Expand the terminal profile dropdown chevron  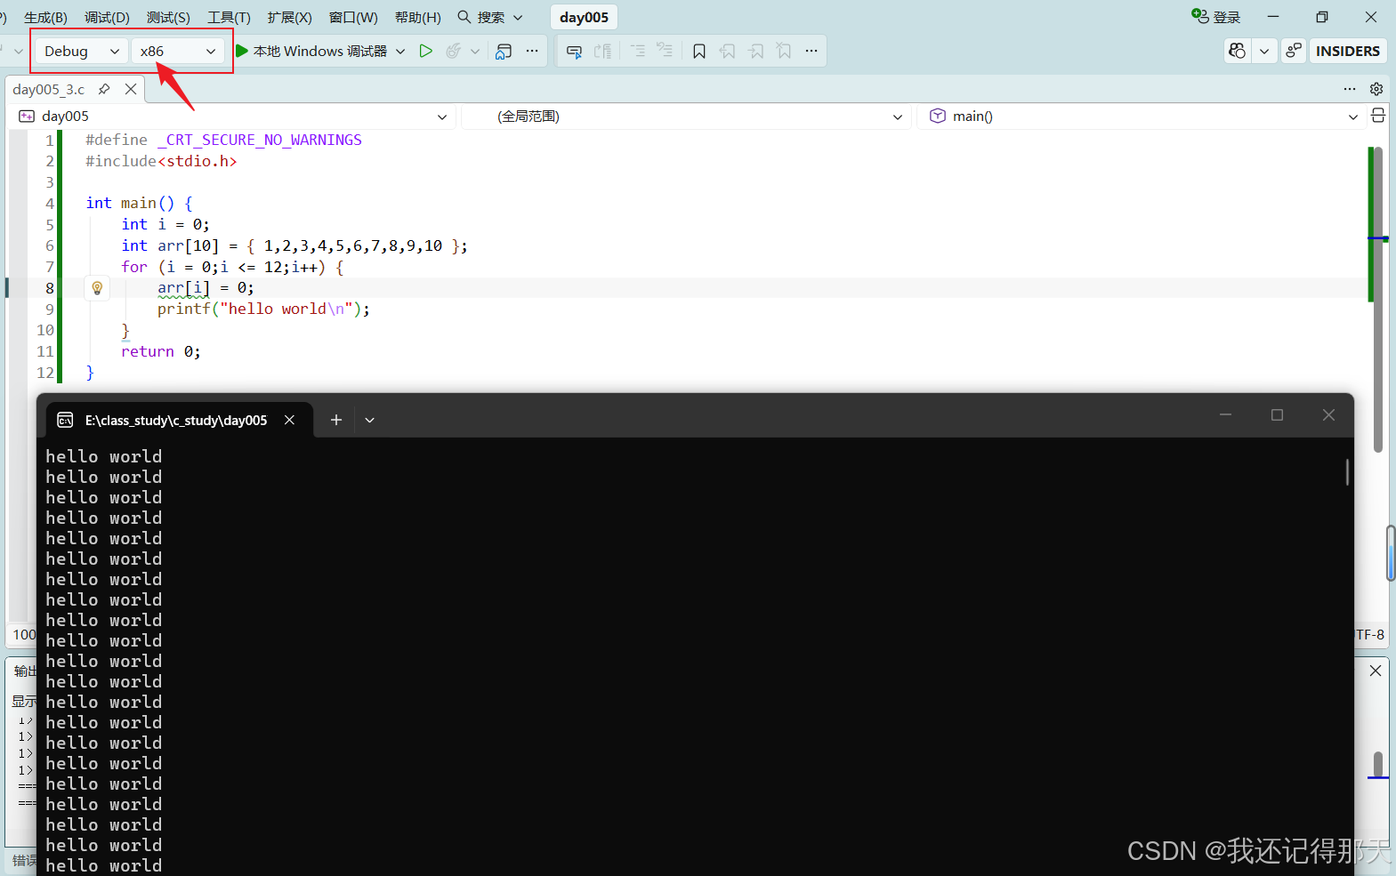(369, 420)
